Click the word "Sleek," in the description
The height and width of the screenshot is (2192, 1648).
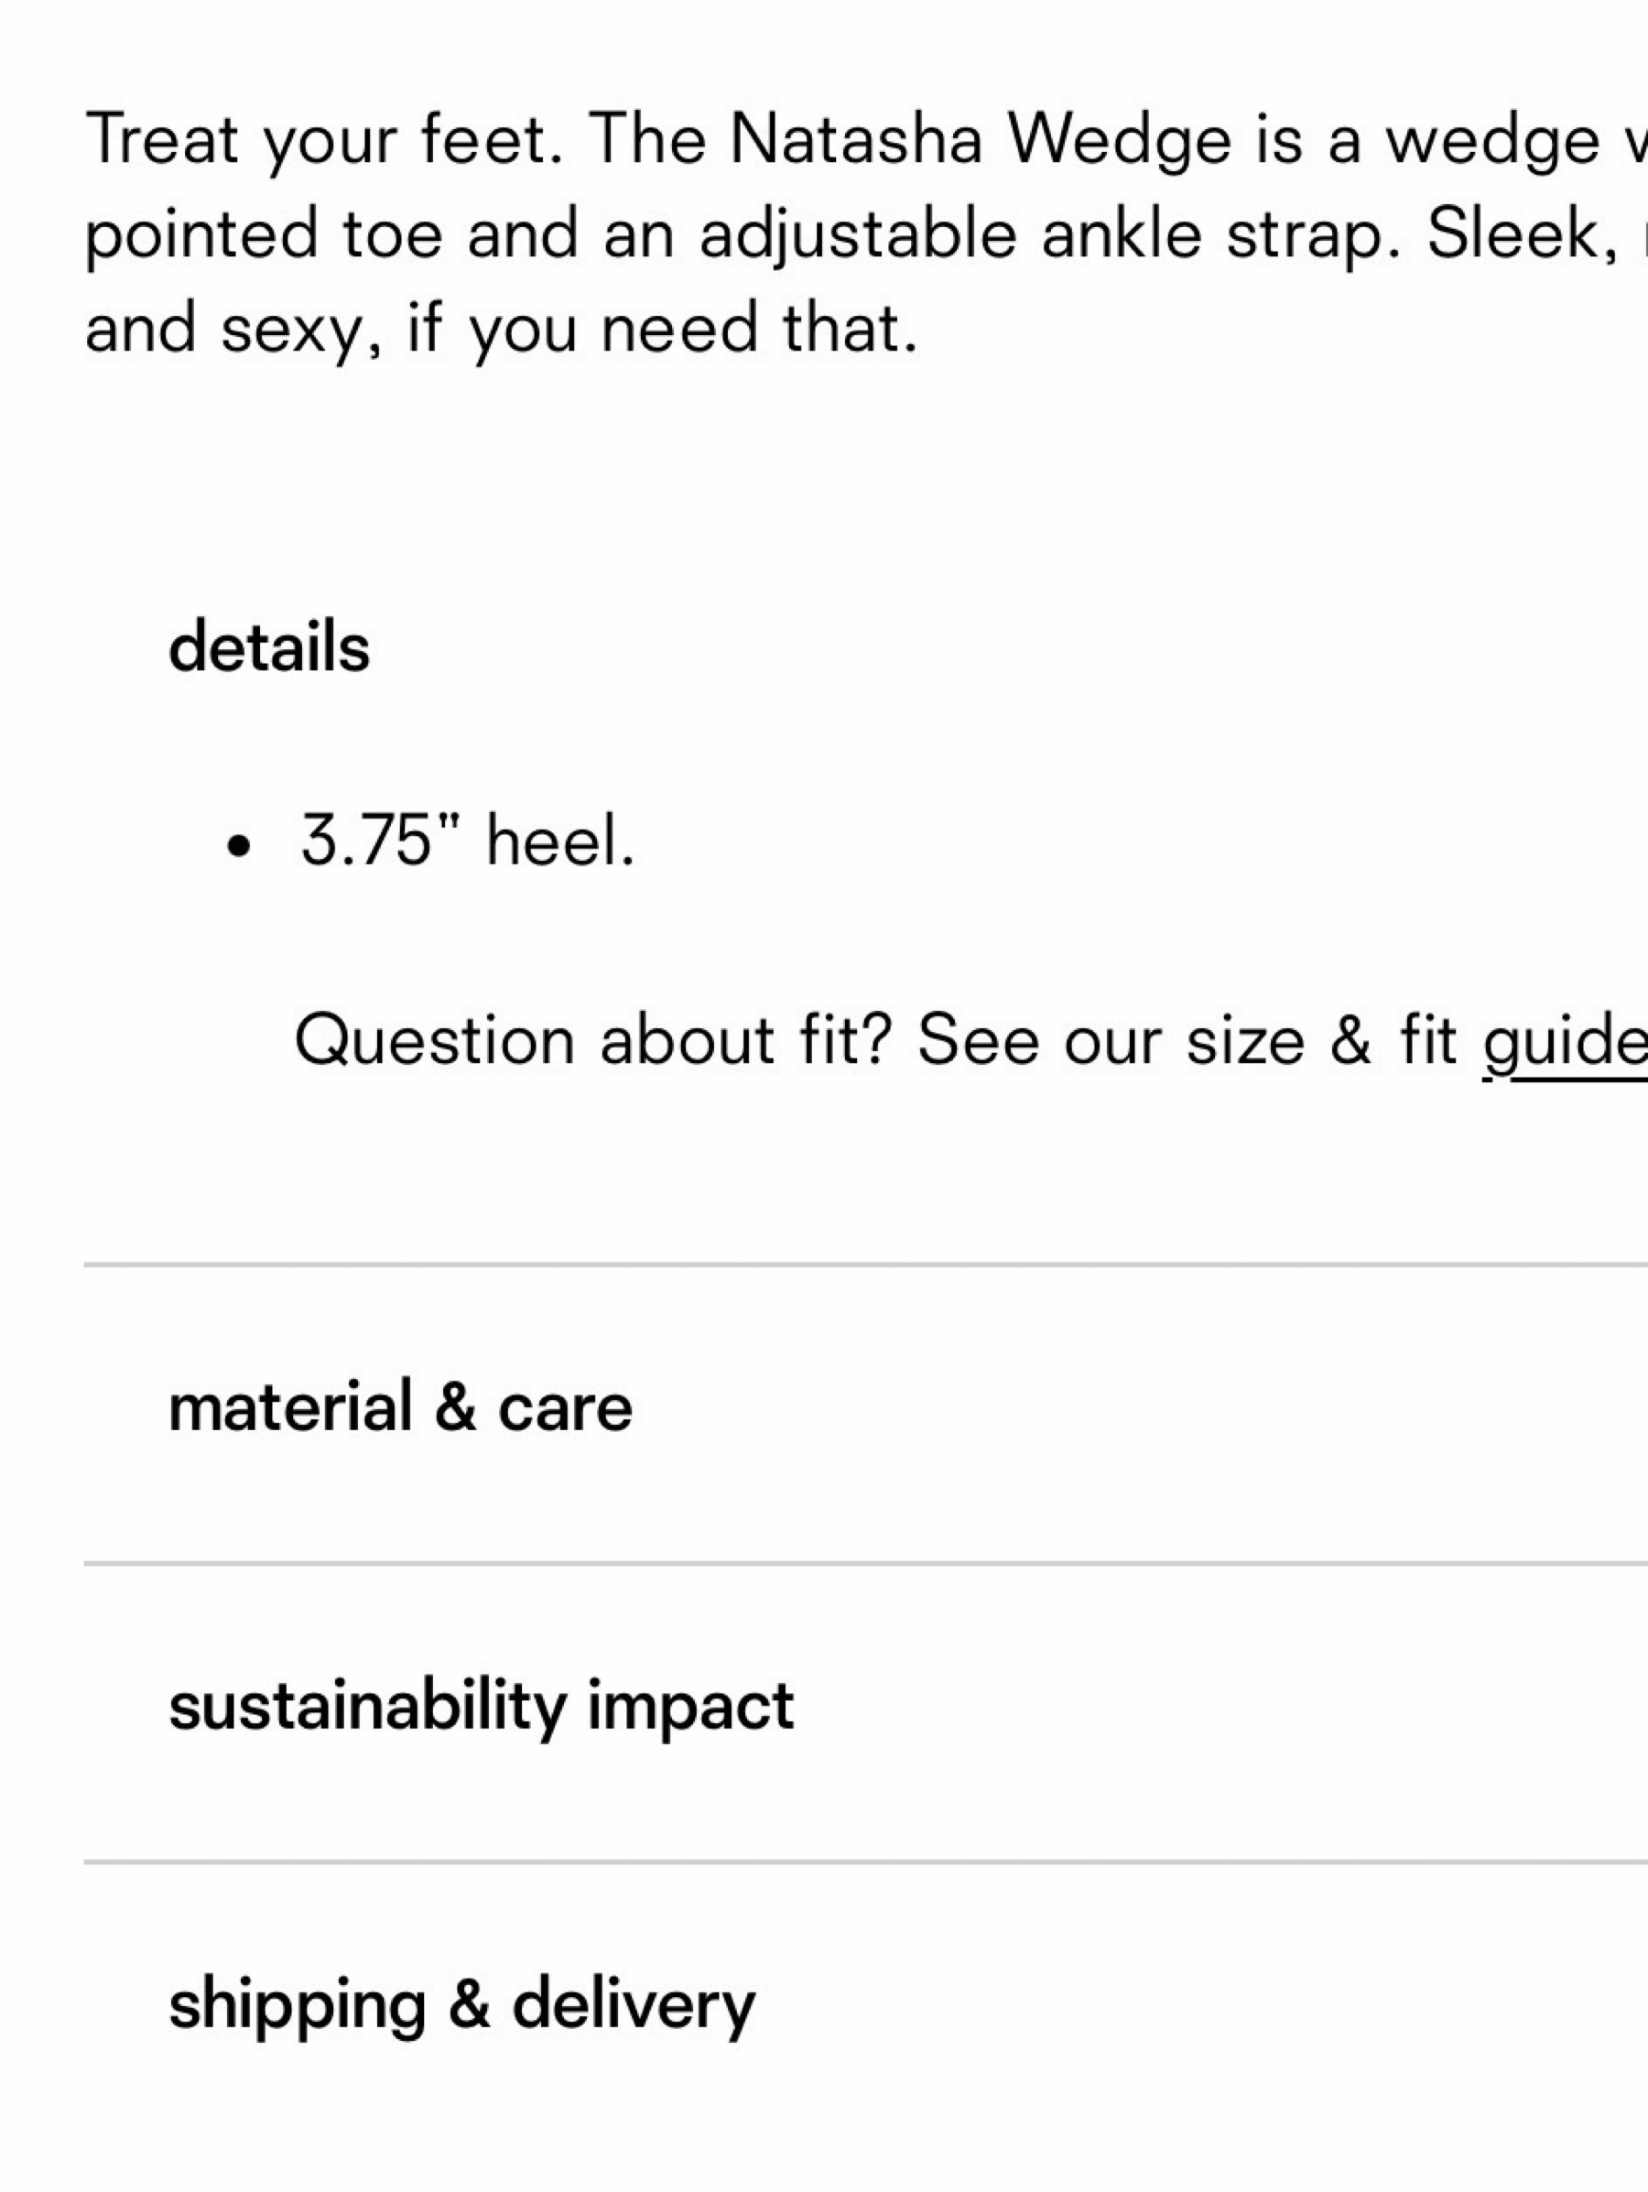pyautogui.click(x=1521, y=234)
